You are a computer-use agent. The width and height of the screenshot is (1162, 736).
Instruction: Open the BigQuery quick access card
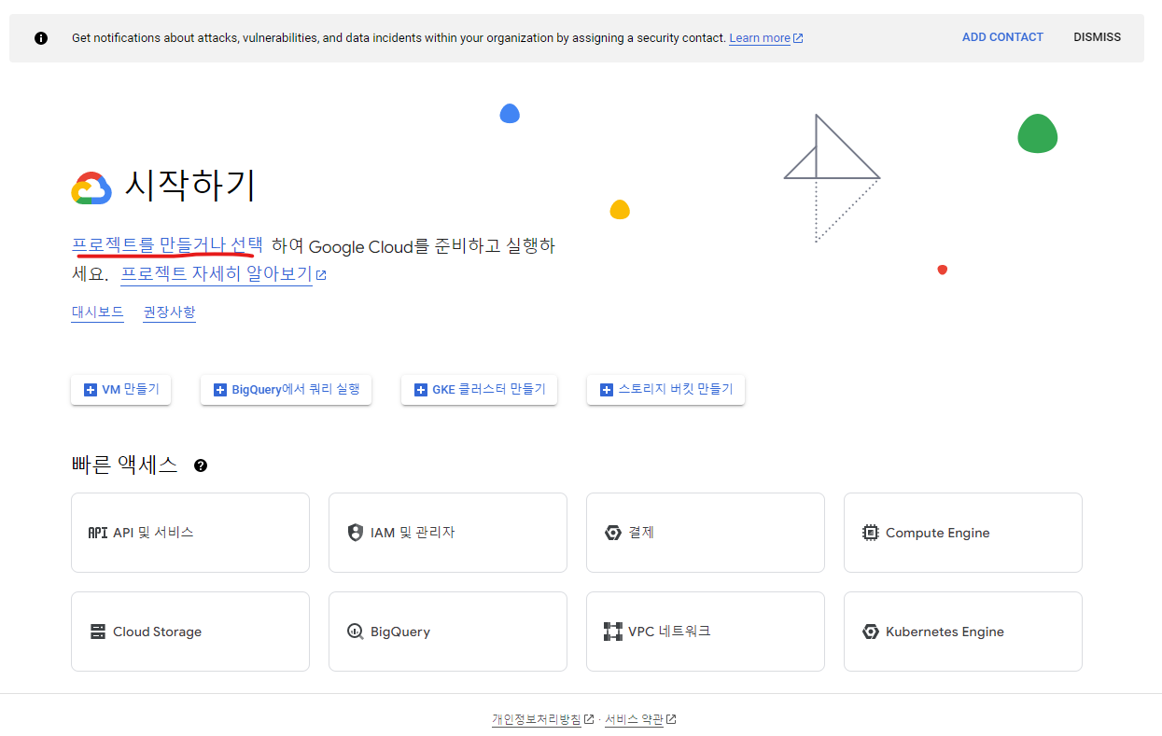448,632
